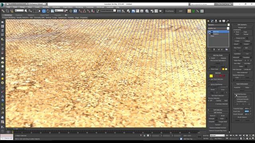Click the Target Weld button
The height and width of the screenshot is (143, 255).
click(223, 122)
